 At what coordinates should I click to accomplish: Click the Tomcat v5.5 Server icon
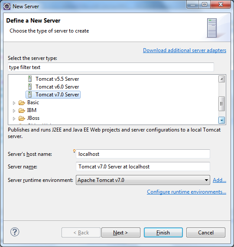pos(30,79)
